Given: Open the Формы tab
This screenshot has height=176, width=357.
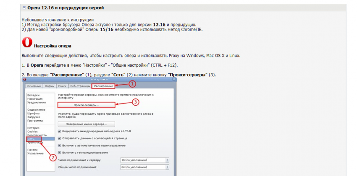Looking at the screenshot, I should (50, 86).
